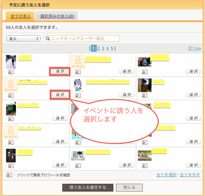Screen dimensions: 205x196
Task: Go to page 4 of friends
Action: coord(108,48)
